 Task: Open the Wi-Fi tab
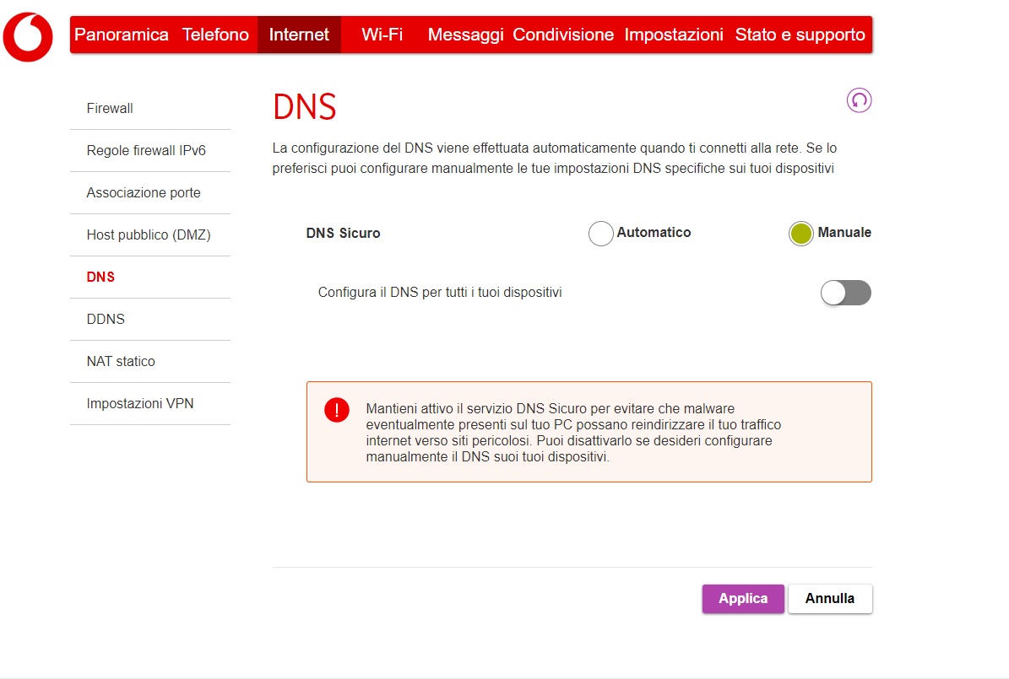[x=382, y=35]
